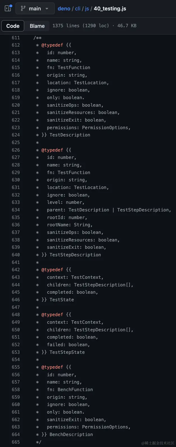The width and height of the screenshot is (176, 447).
Task: Open the file tree side panel
Action: (7, 8)
